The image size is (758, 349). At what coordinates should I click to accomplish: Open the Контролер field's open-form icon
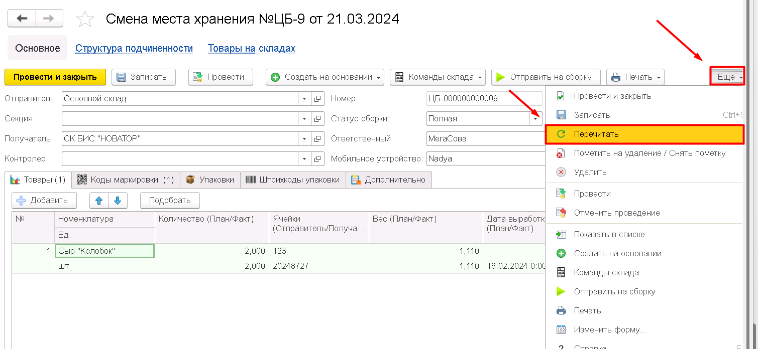click(x=317, y=159)
